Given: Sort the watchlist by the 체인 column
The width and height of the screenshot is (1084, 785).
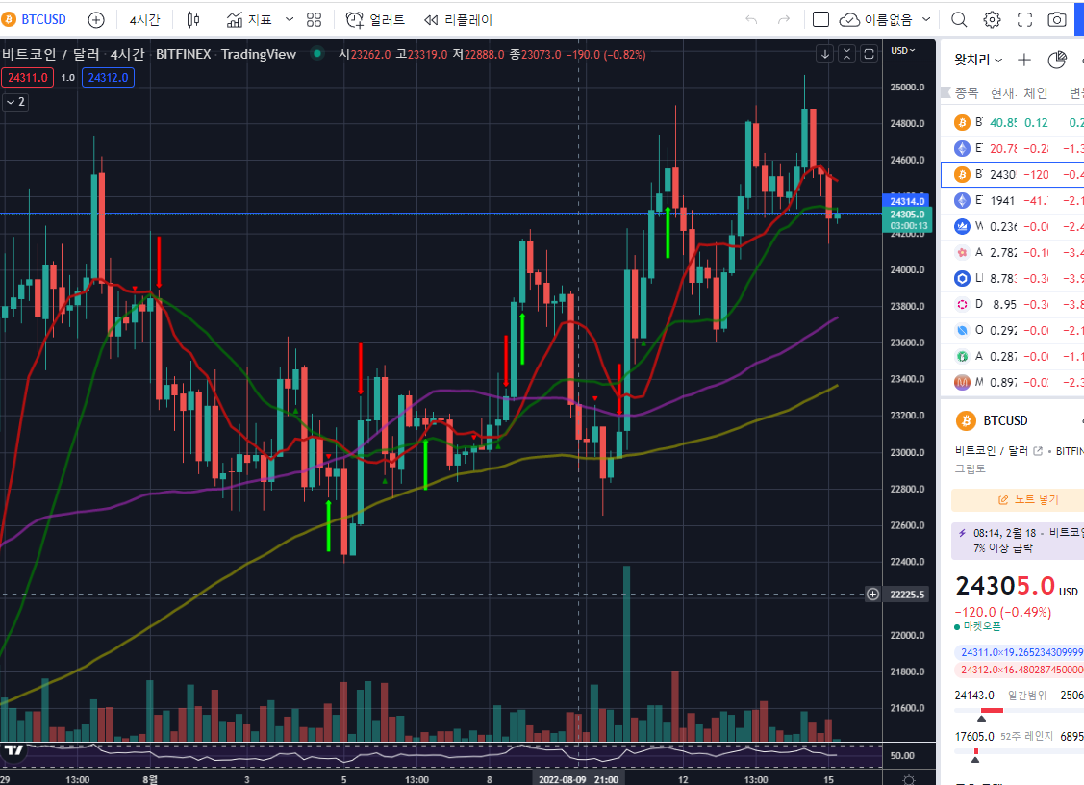Looking at the screenshot, I should pos(1036,92).
